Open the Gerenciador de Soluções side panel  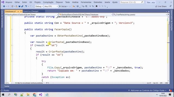click(172, 20)
